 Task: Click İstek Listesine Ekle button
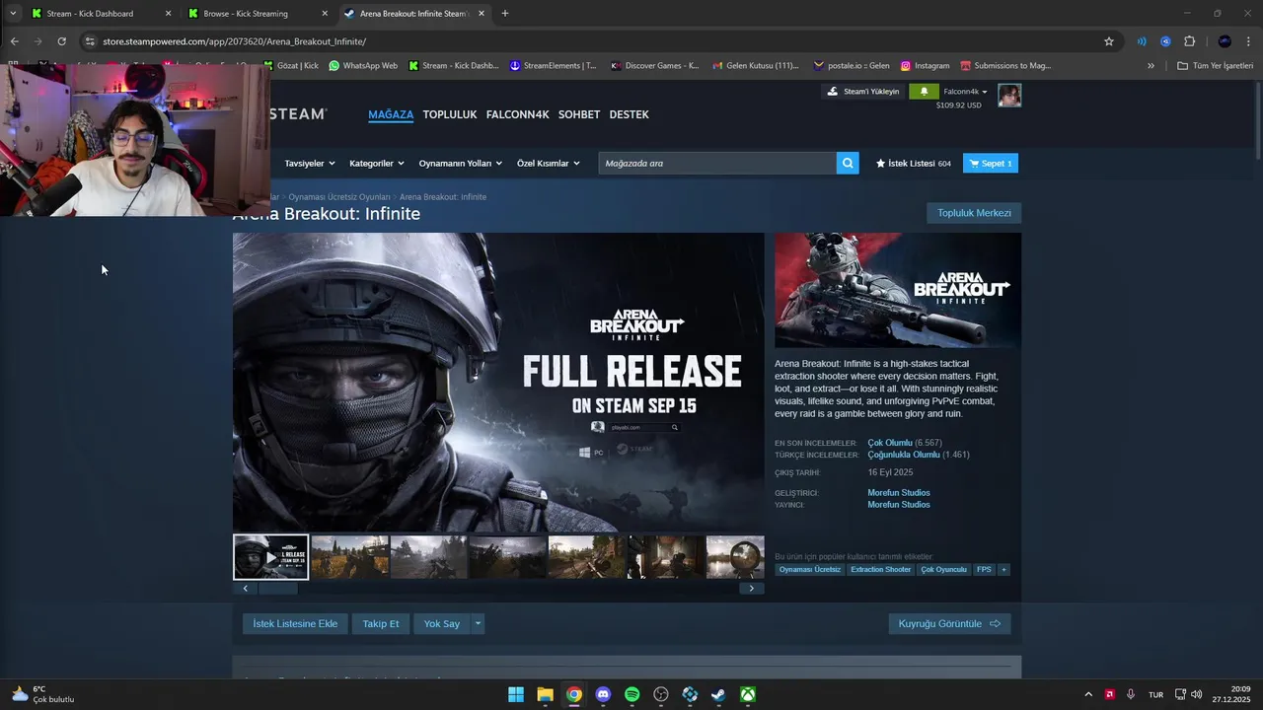(295, 623)
